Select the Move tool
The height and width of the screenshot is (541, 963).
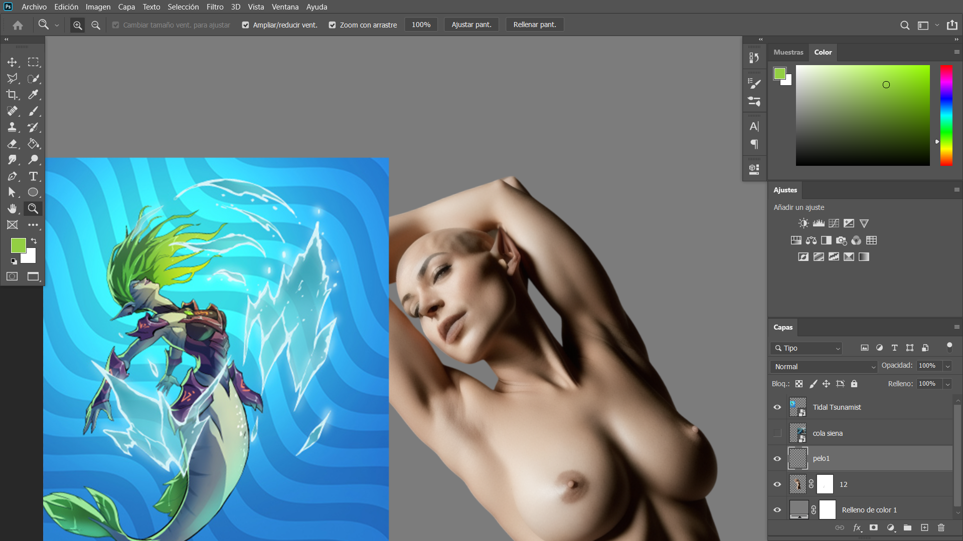pos(12,62)
